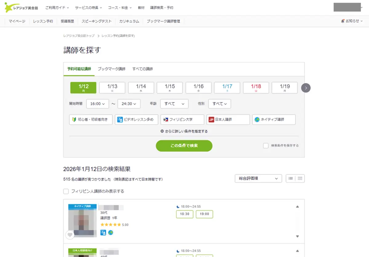Select the 1/17 date tile
Image resolution: width=369 pixels, height=257 pixels.
pyautogui.click(x=227, y=88)
